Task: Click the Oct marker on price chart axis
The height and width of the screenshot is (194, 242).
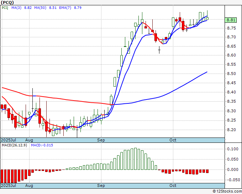Action: [x=173, y=140]
